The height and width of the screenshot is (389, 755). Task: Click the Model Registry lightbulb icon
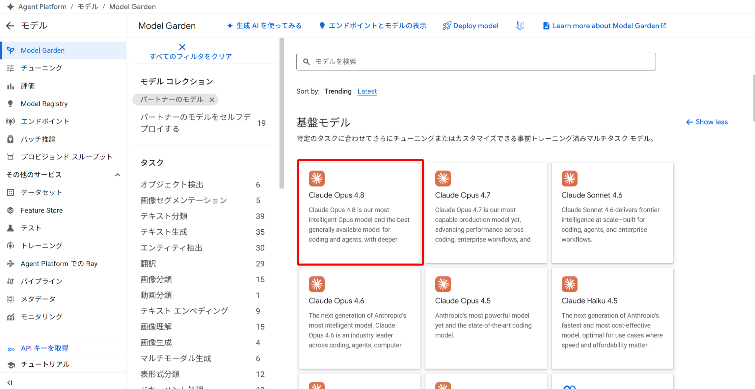click(x=11, y=104)
